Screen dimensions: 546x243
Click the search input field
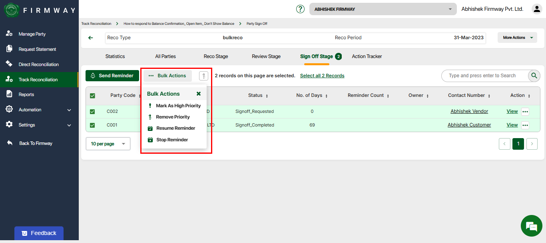[484, 76]
